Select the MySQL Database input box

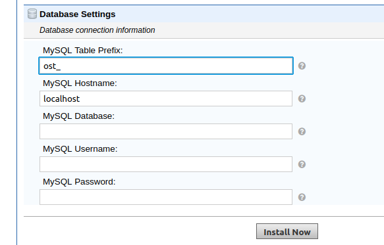point(166,131)
